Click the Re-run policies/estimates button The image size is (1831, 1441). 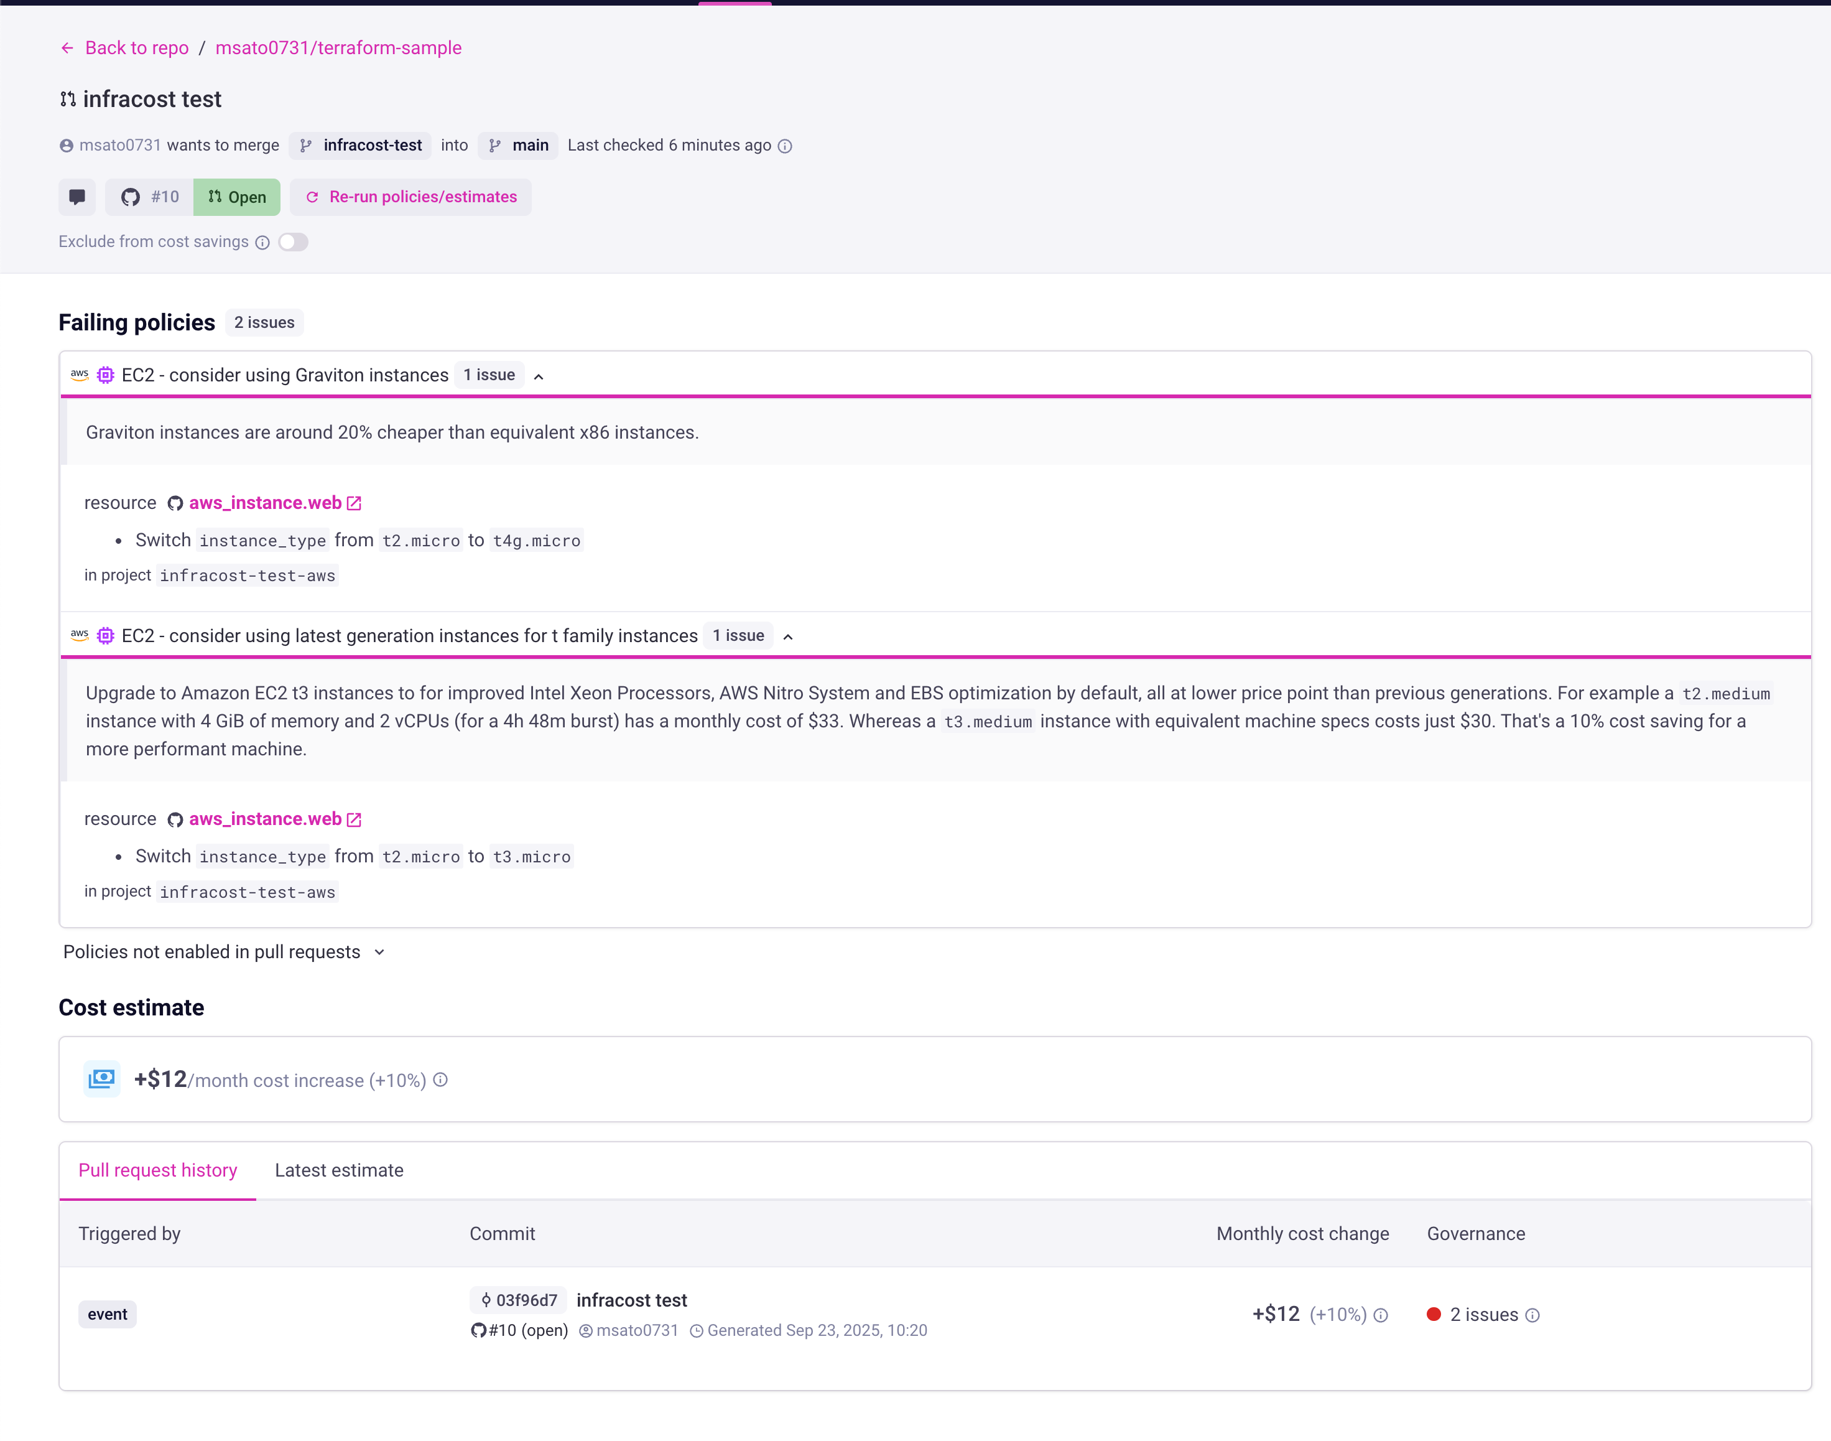click(x=410, y=197)
